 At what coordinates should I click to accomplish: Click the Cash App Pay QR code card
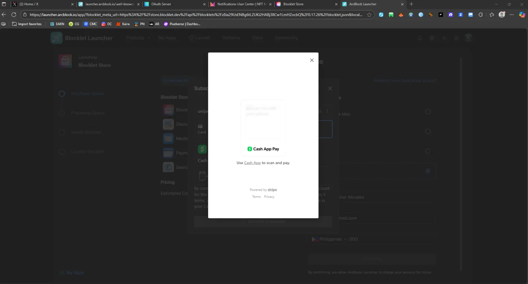263,127
